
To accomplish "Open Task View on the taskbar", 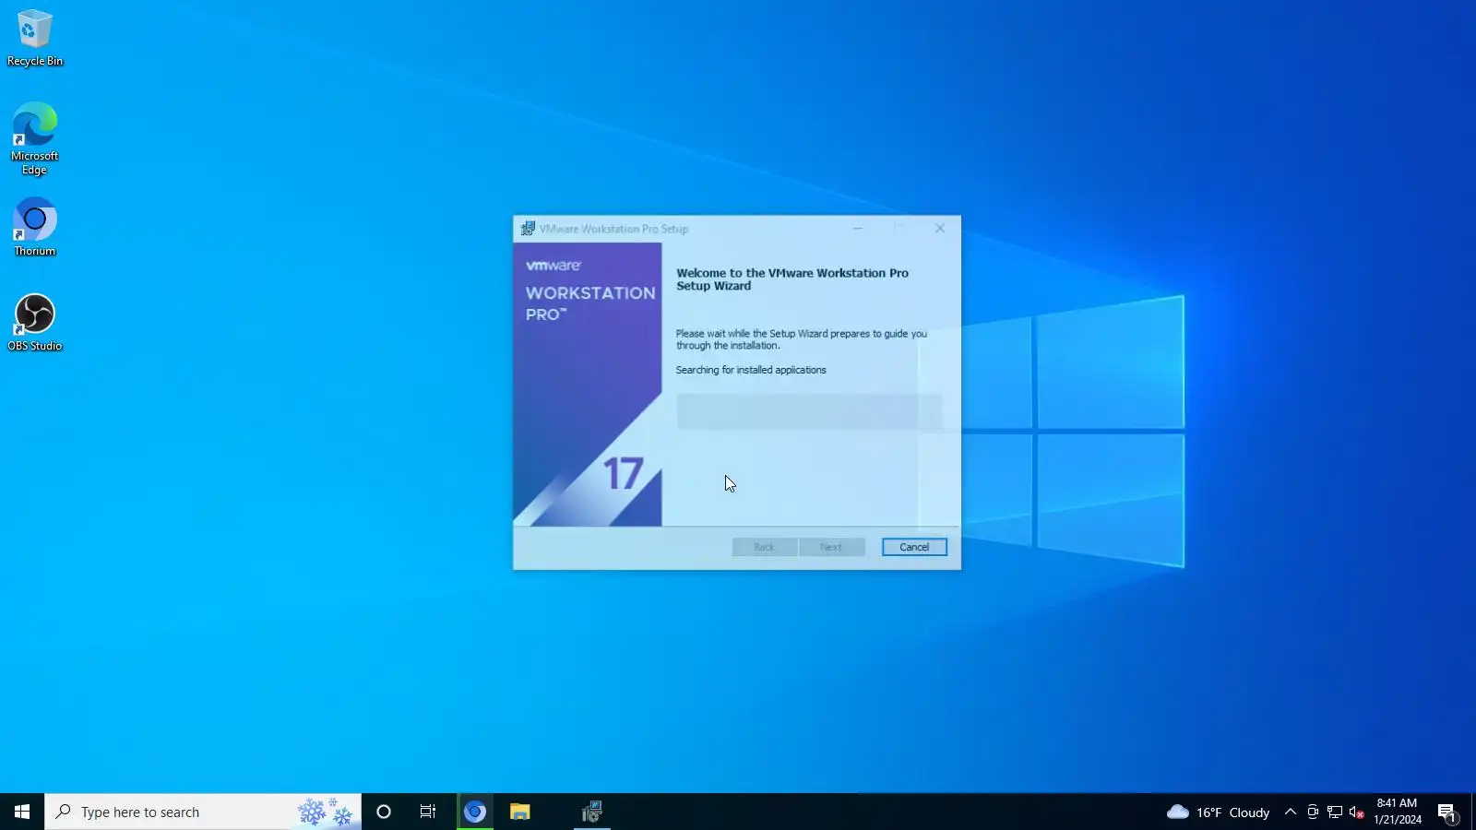I will (x=428, y=812).
